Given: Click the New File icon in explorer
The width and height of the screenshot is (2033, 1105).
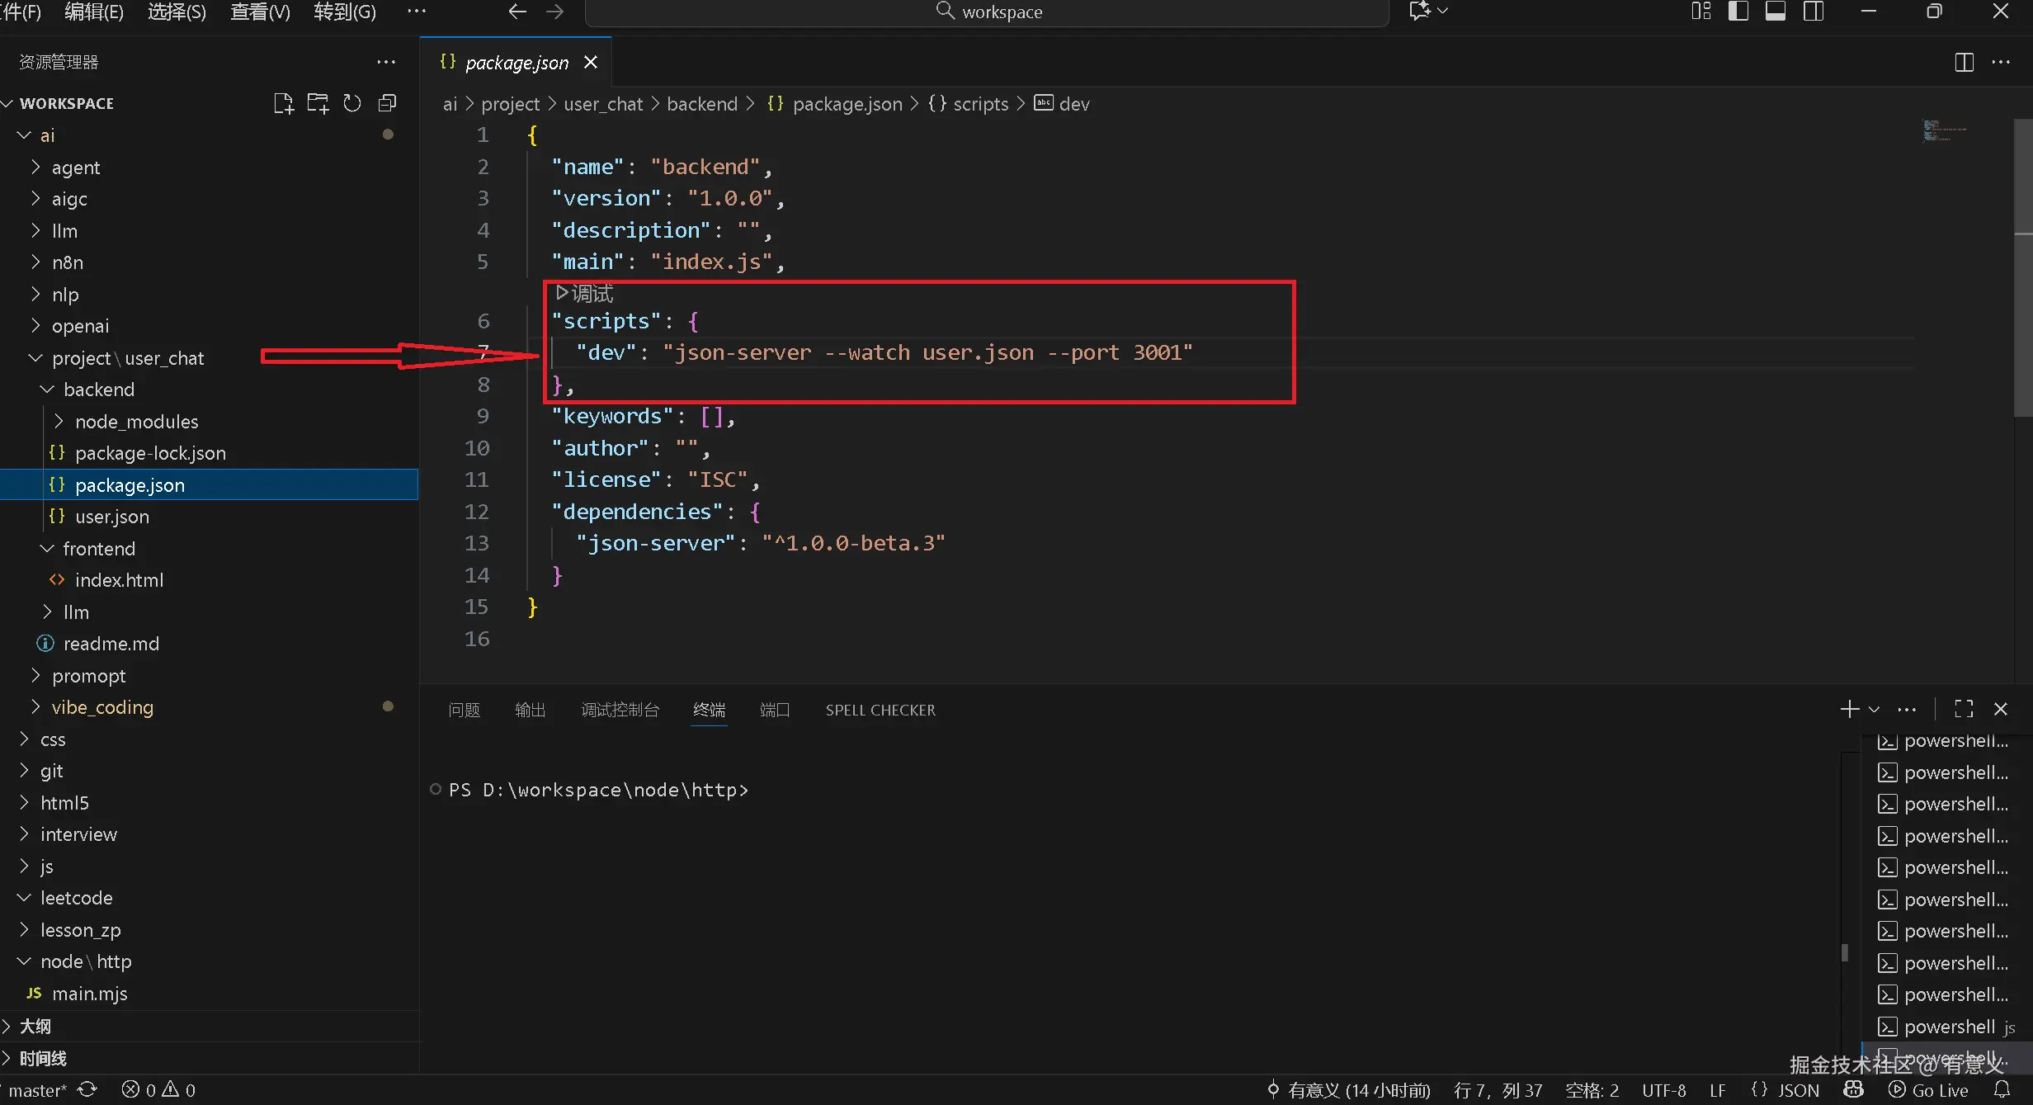Looking at the screenshot, I should (283, 103).
